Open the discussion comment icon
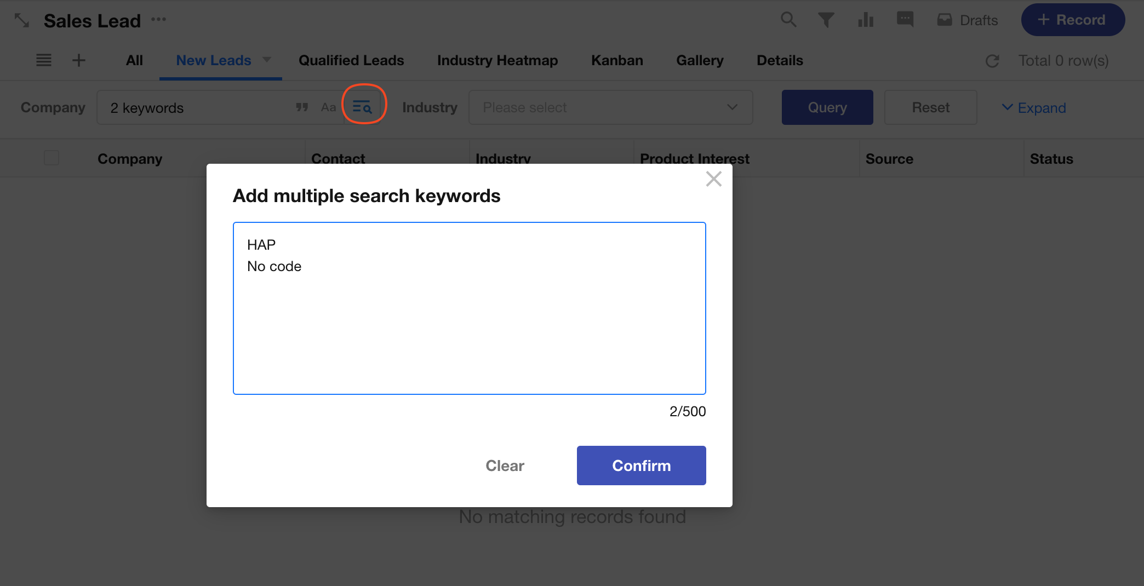 coord(905,20)
